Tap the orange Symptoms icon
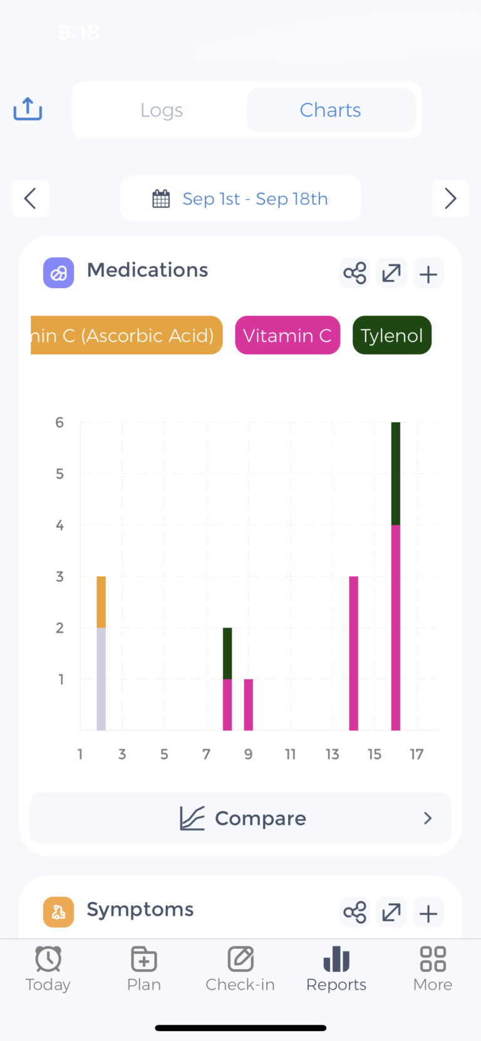Image resolution: width=481 pixels, height=1041 pixels. coord(58,912)
